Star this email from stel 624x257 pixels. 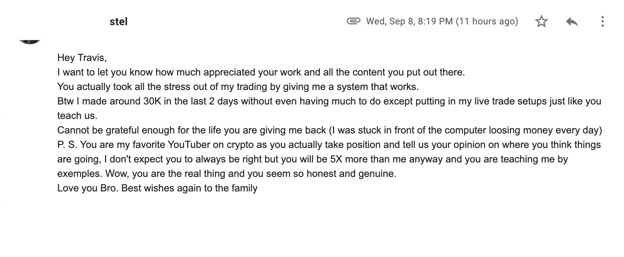pos(542,21)
